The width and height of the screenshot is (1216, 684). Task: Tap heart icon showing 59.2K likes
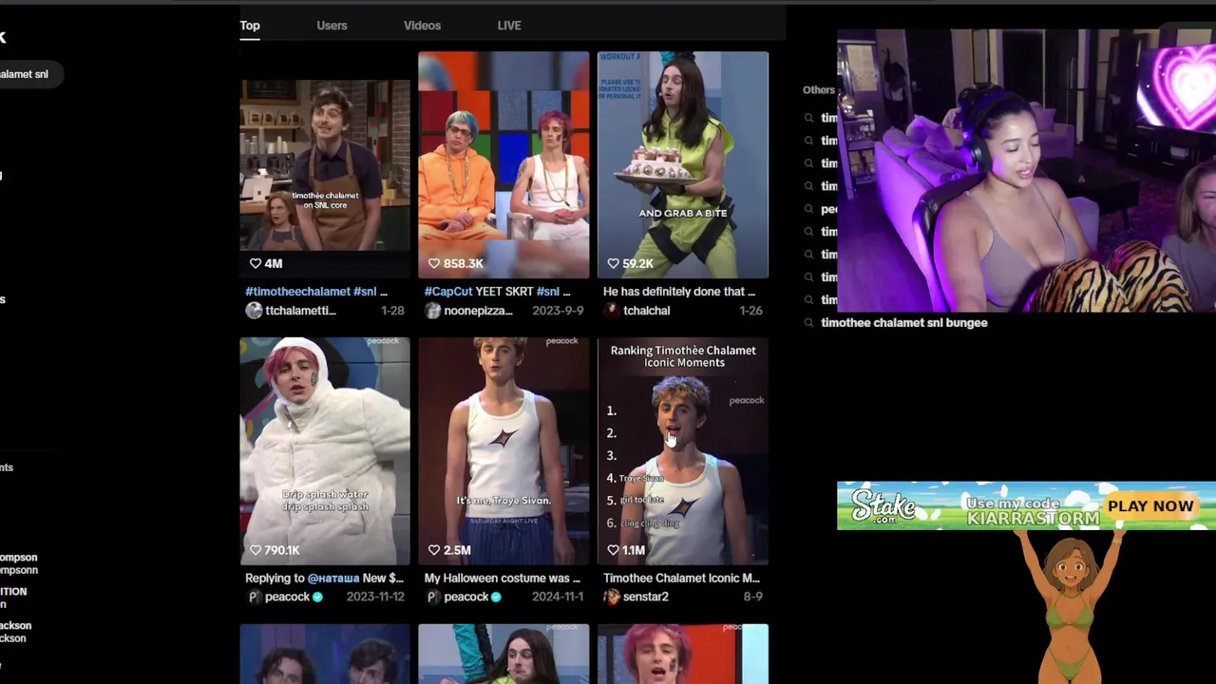coord(613,263)
